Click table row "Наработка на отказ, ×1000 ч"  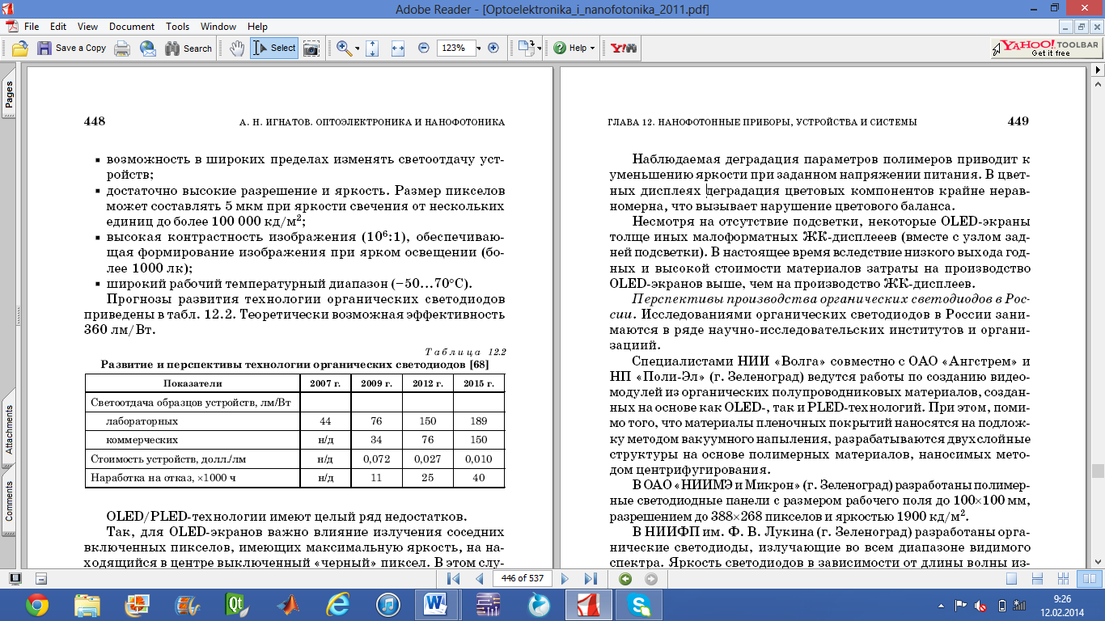click(294, 479)
